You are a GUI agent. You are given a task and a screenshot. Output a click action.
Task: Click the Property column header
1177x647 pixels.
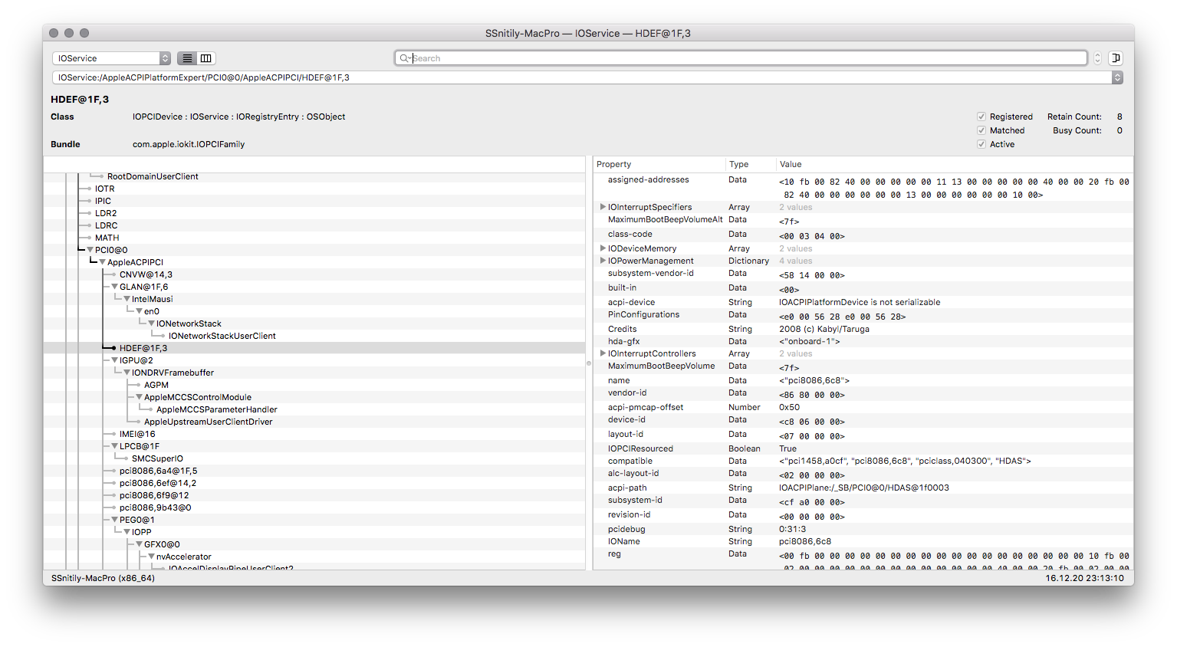click(614, 164)
